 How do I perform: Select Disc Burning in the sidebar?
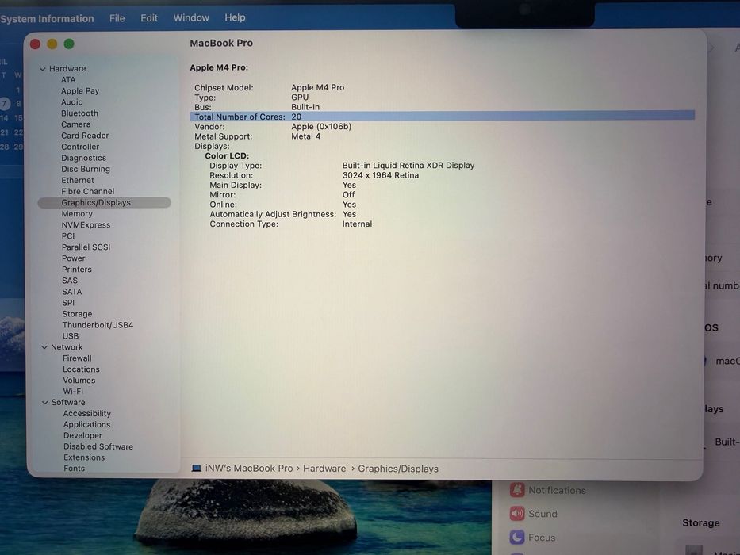[x=86, y=169]
